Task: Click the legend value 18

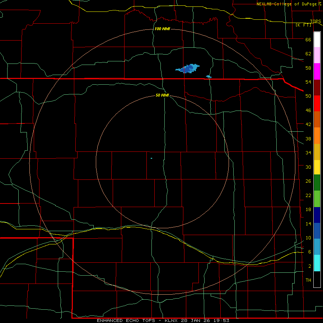Action: click(x=308, y=210)
